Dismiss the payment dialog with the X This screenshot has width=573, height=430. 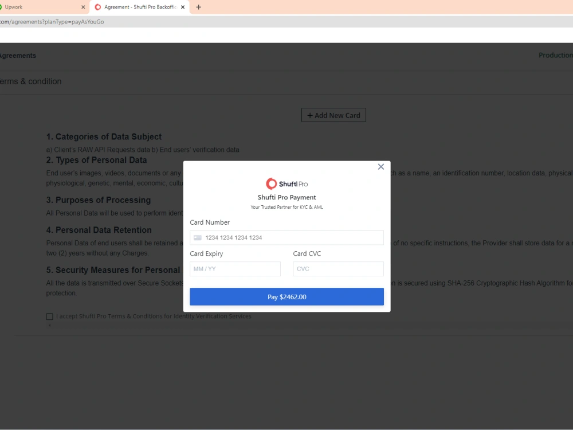(x=380, y=167)
